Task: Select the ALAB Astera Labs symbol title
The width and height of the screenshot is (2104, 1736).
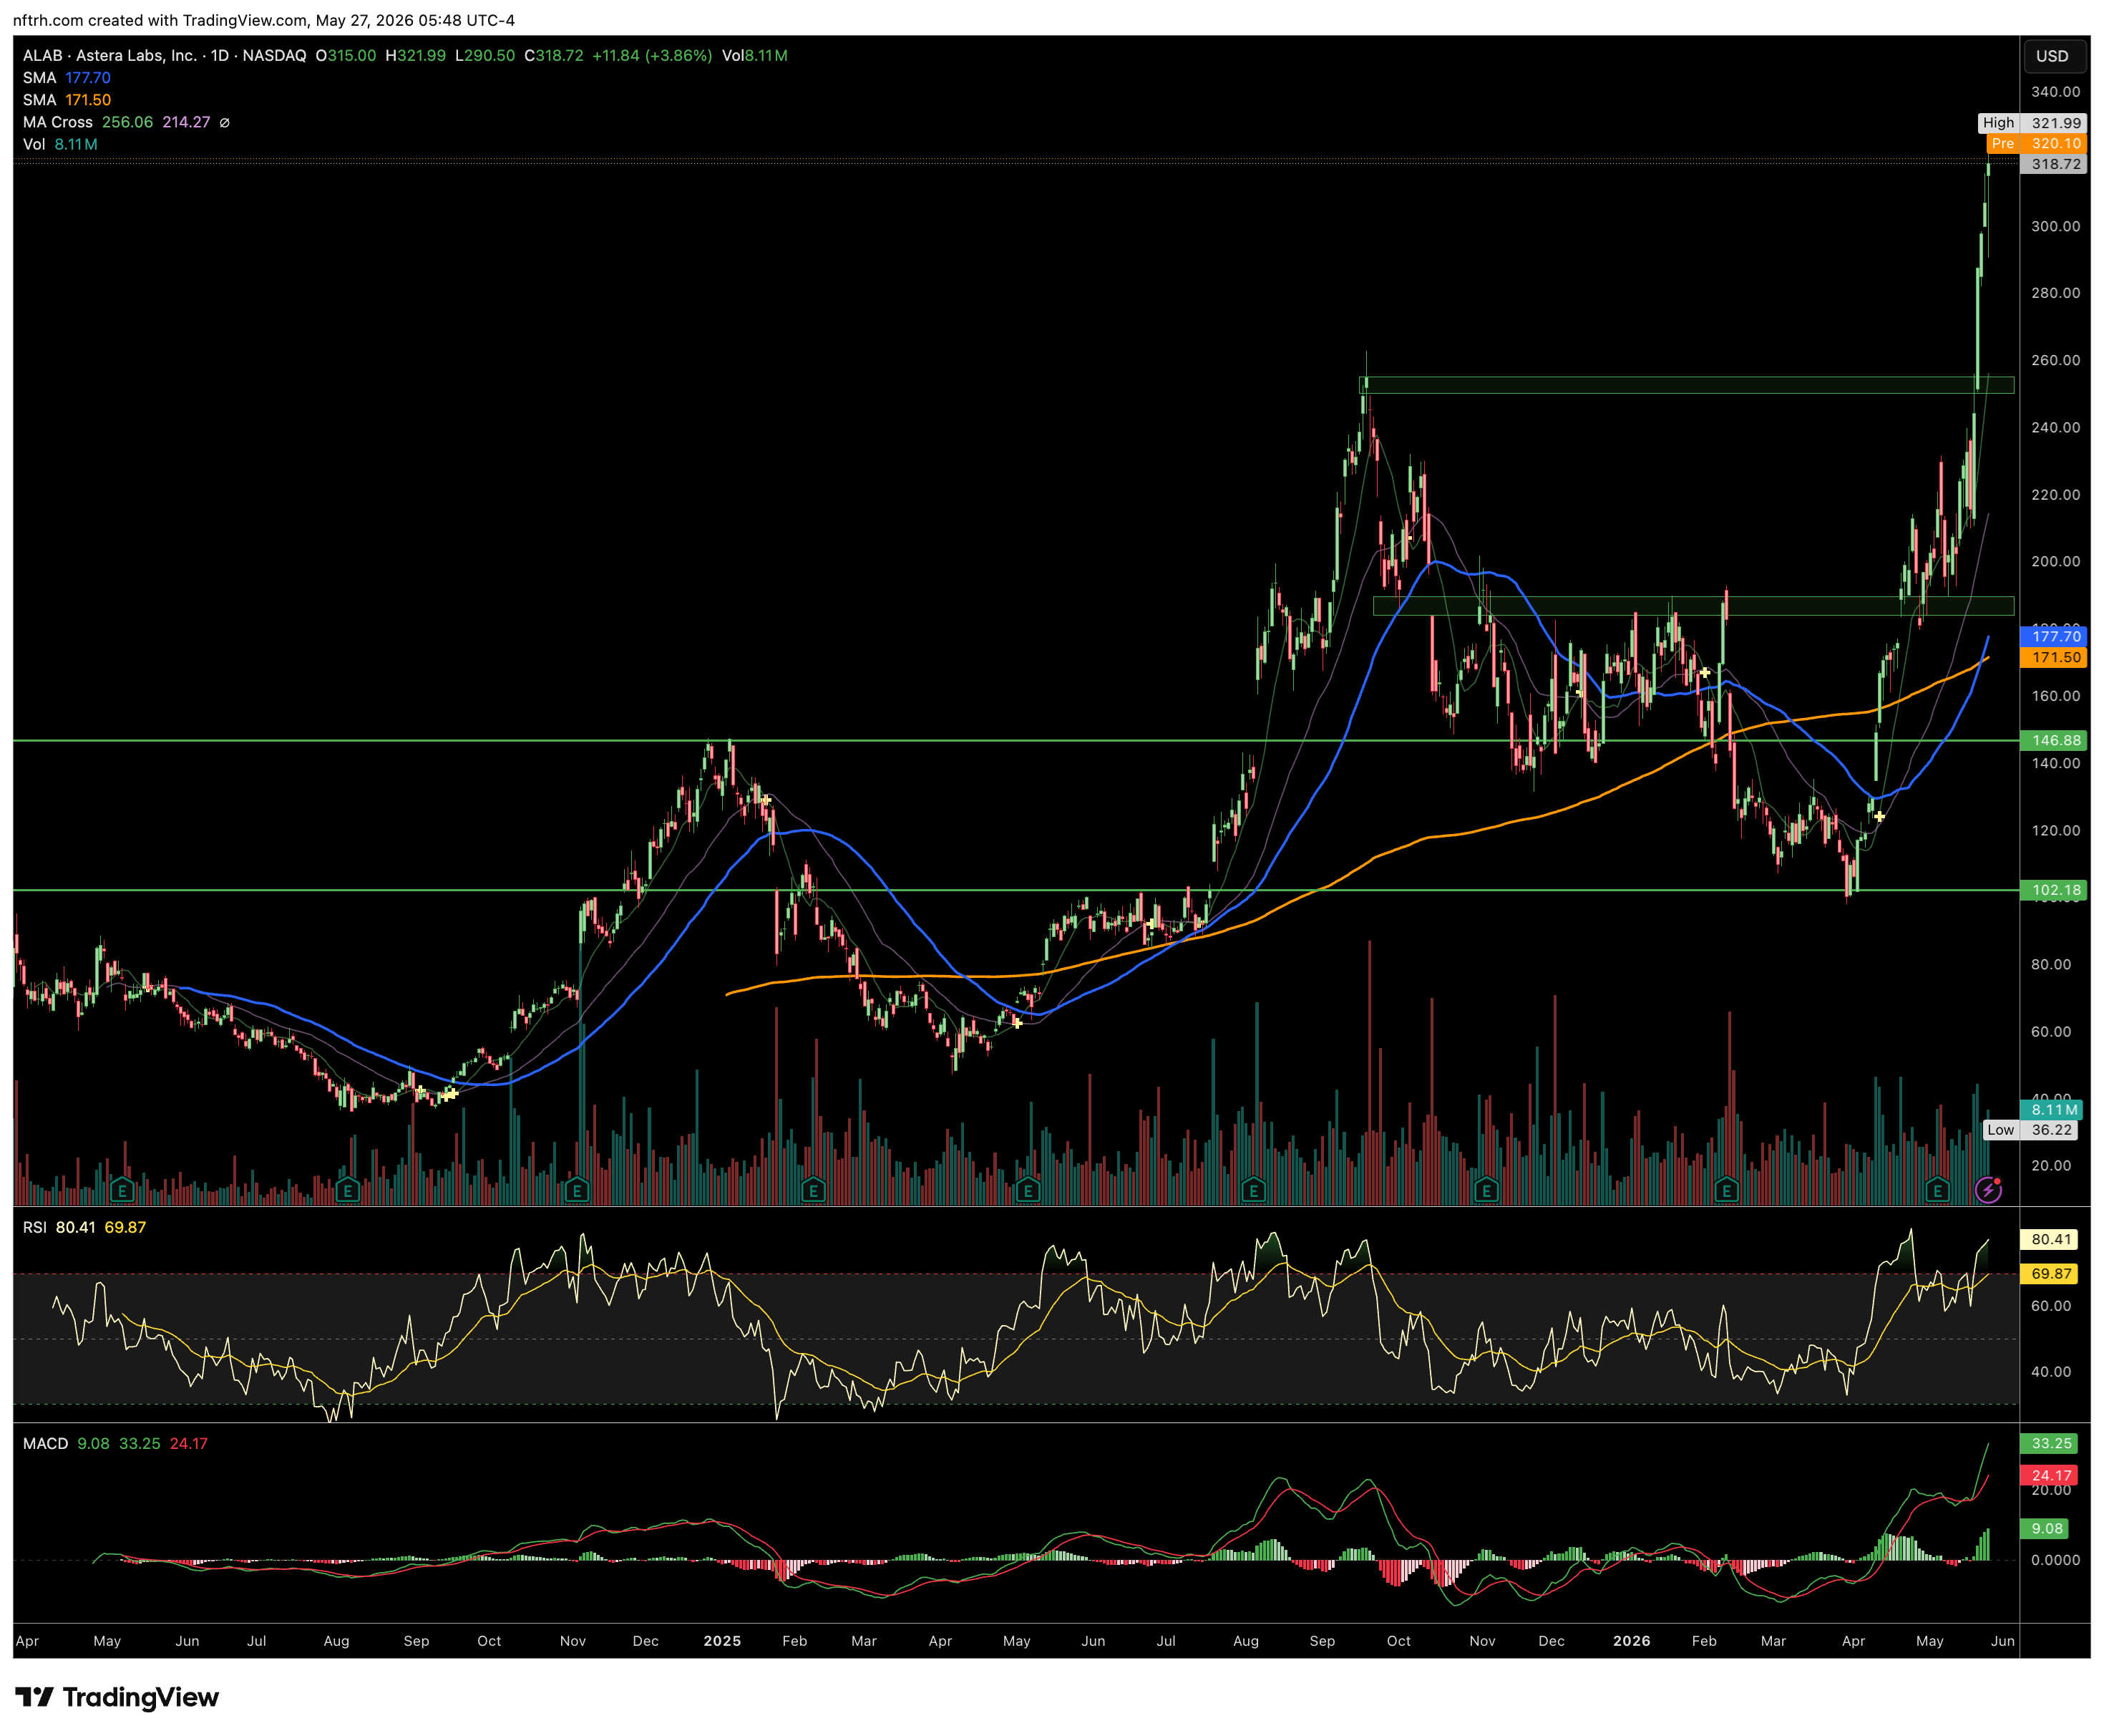Action: (x=165, y=55)
